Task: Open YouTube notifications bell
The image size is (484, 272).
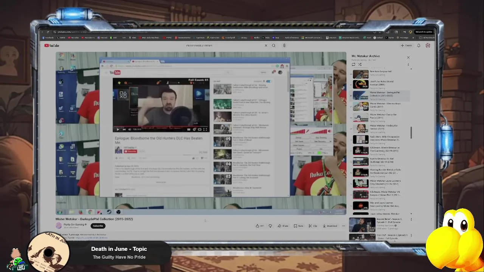Action: point(419,45)
